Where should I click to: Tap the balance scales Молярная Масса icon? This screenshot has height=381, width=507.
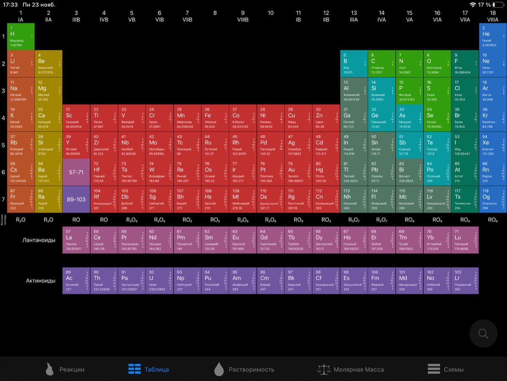point(324,369)
